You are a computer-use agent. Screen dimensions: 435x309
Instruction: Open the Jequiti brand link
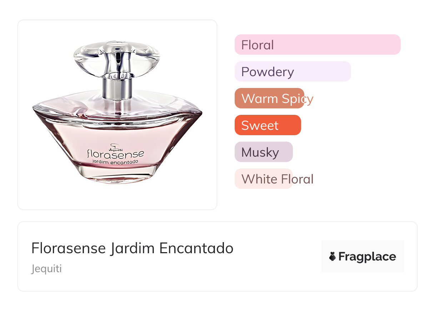tap(46, 269)
